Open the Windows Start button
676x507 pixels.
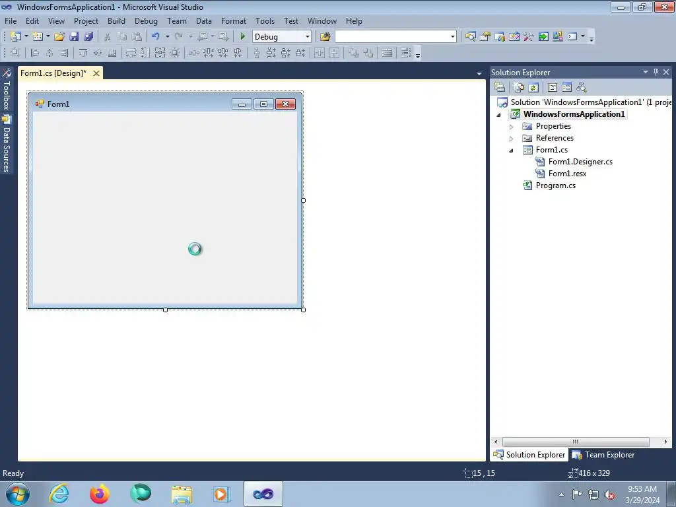(18, 494)
